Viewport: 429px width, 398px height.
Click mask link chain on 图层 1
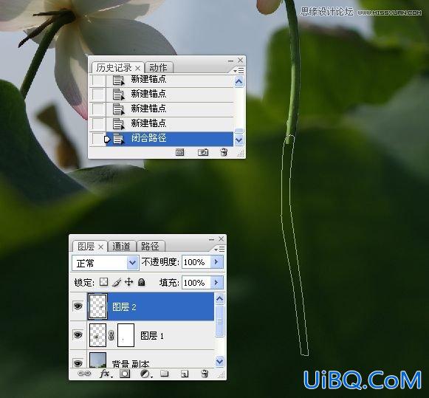[x=111, y=335]
